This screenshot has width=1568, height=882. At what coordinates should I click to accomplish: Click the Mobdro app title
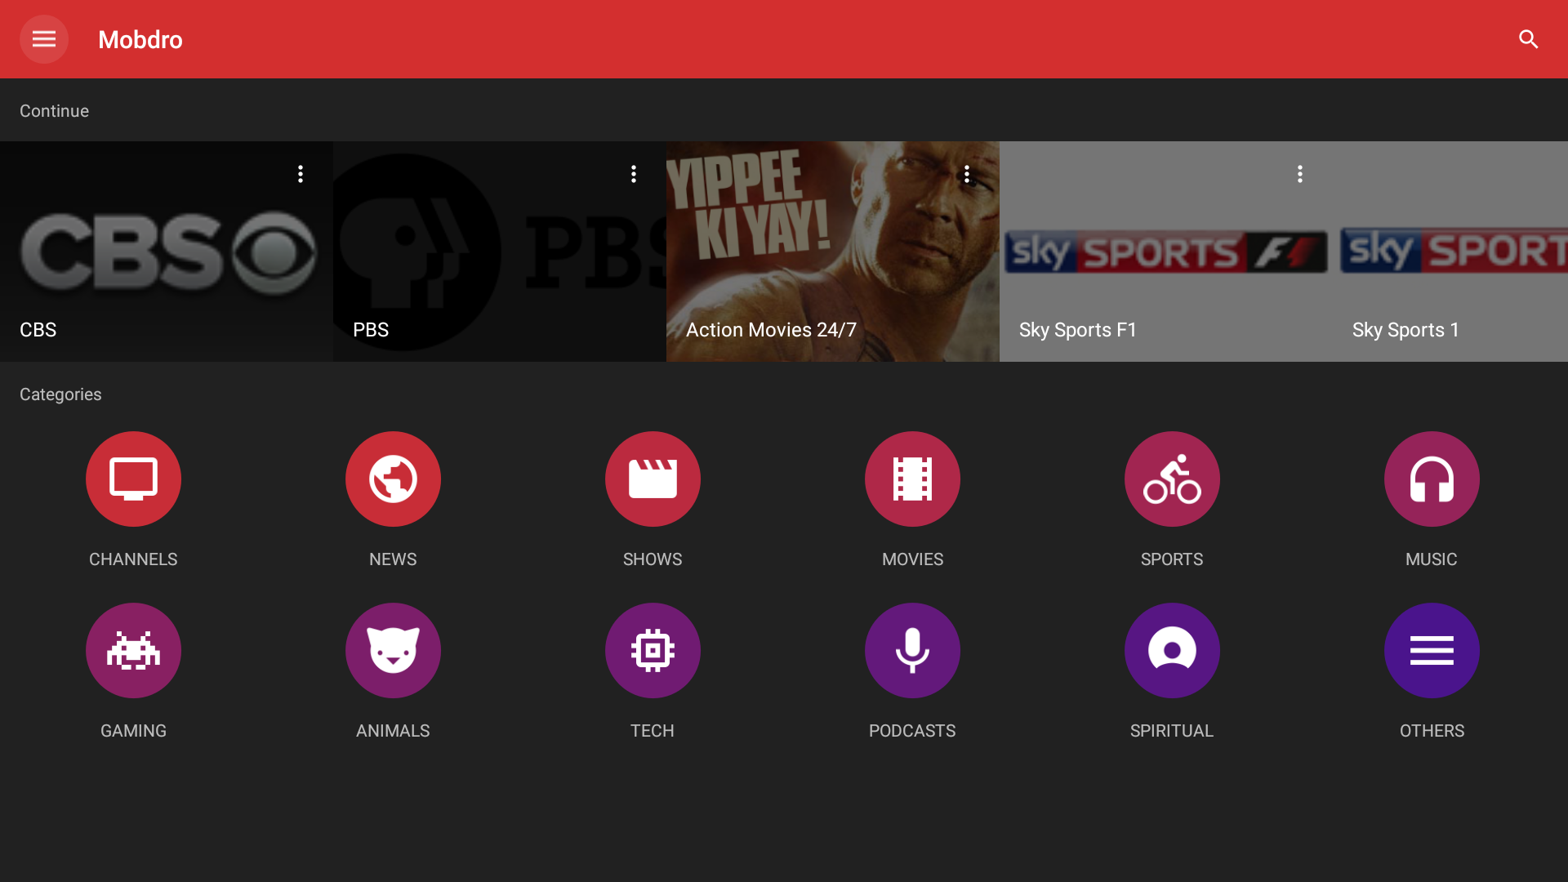click(x=140, y=39)
